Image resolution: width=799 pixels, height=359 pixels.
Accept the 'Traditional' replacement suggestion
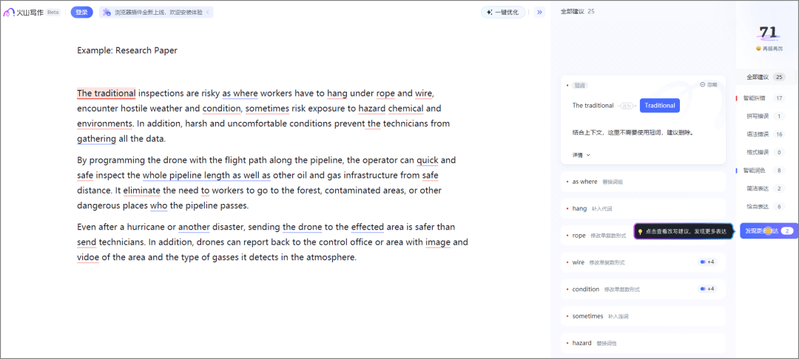click(x=659, y=106)
